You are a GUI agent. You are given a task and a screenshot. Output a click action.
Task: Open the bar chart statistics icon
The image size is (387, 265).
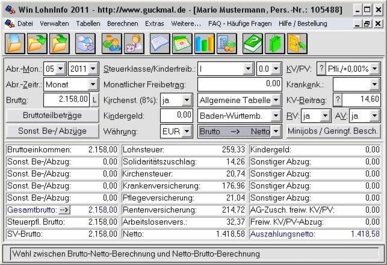[x=204, y=44]
